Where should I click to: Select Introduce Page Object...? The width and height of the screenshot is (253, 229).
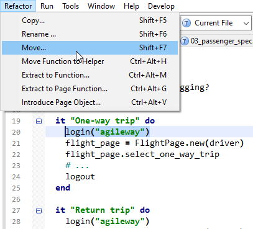(x=90, y=102)
